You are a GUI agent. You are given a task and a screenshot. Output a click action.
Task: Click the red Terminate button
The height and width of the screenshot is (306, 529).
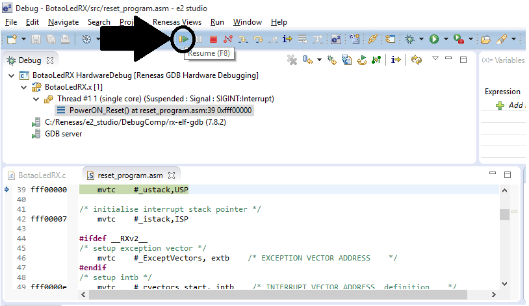213,40
